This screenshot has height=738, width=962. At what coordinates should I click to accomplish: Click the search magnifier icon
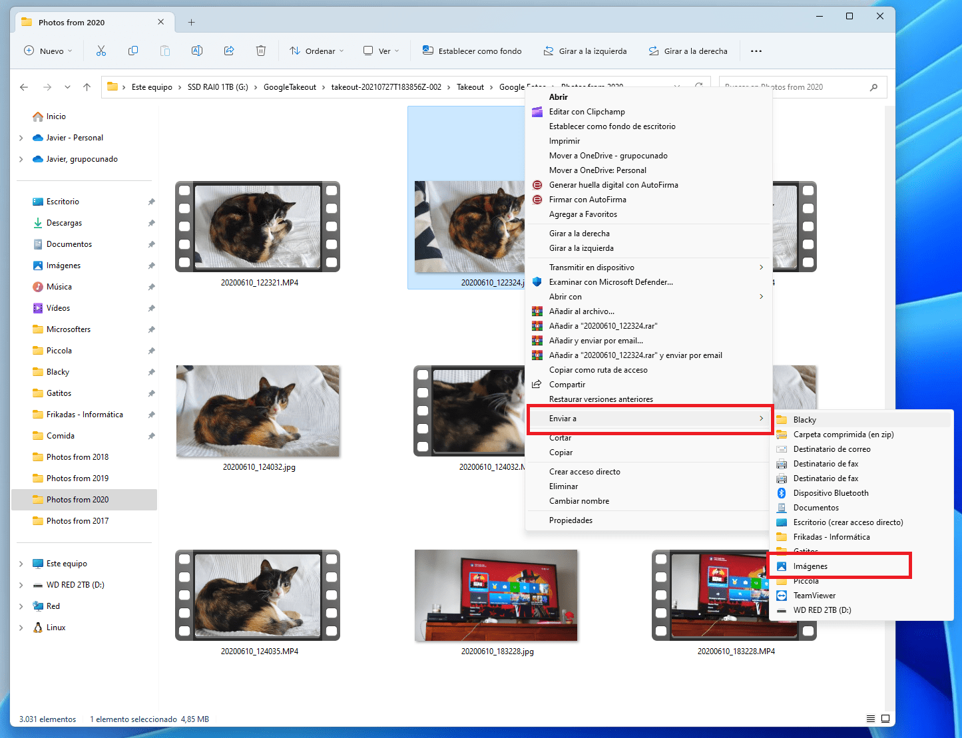[x=874, y=87]
